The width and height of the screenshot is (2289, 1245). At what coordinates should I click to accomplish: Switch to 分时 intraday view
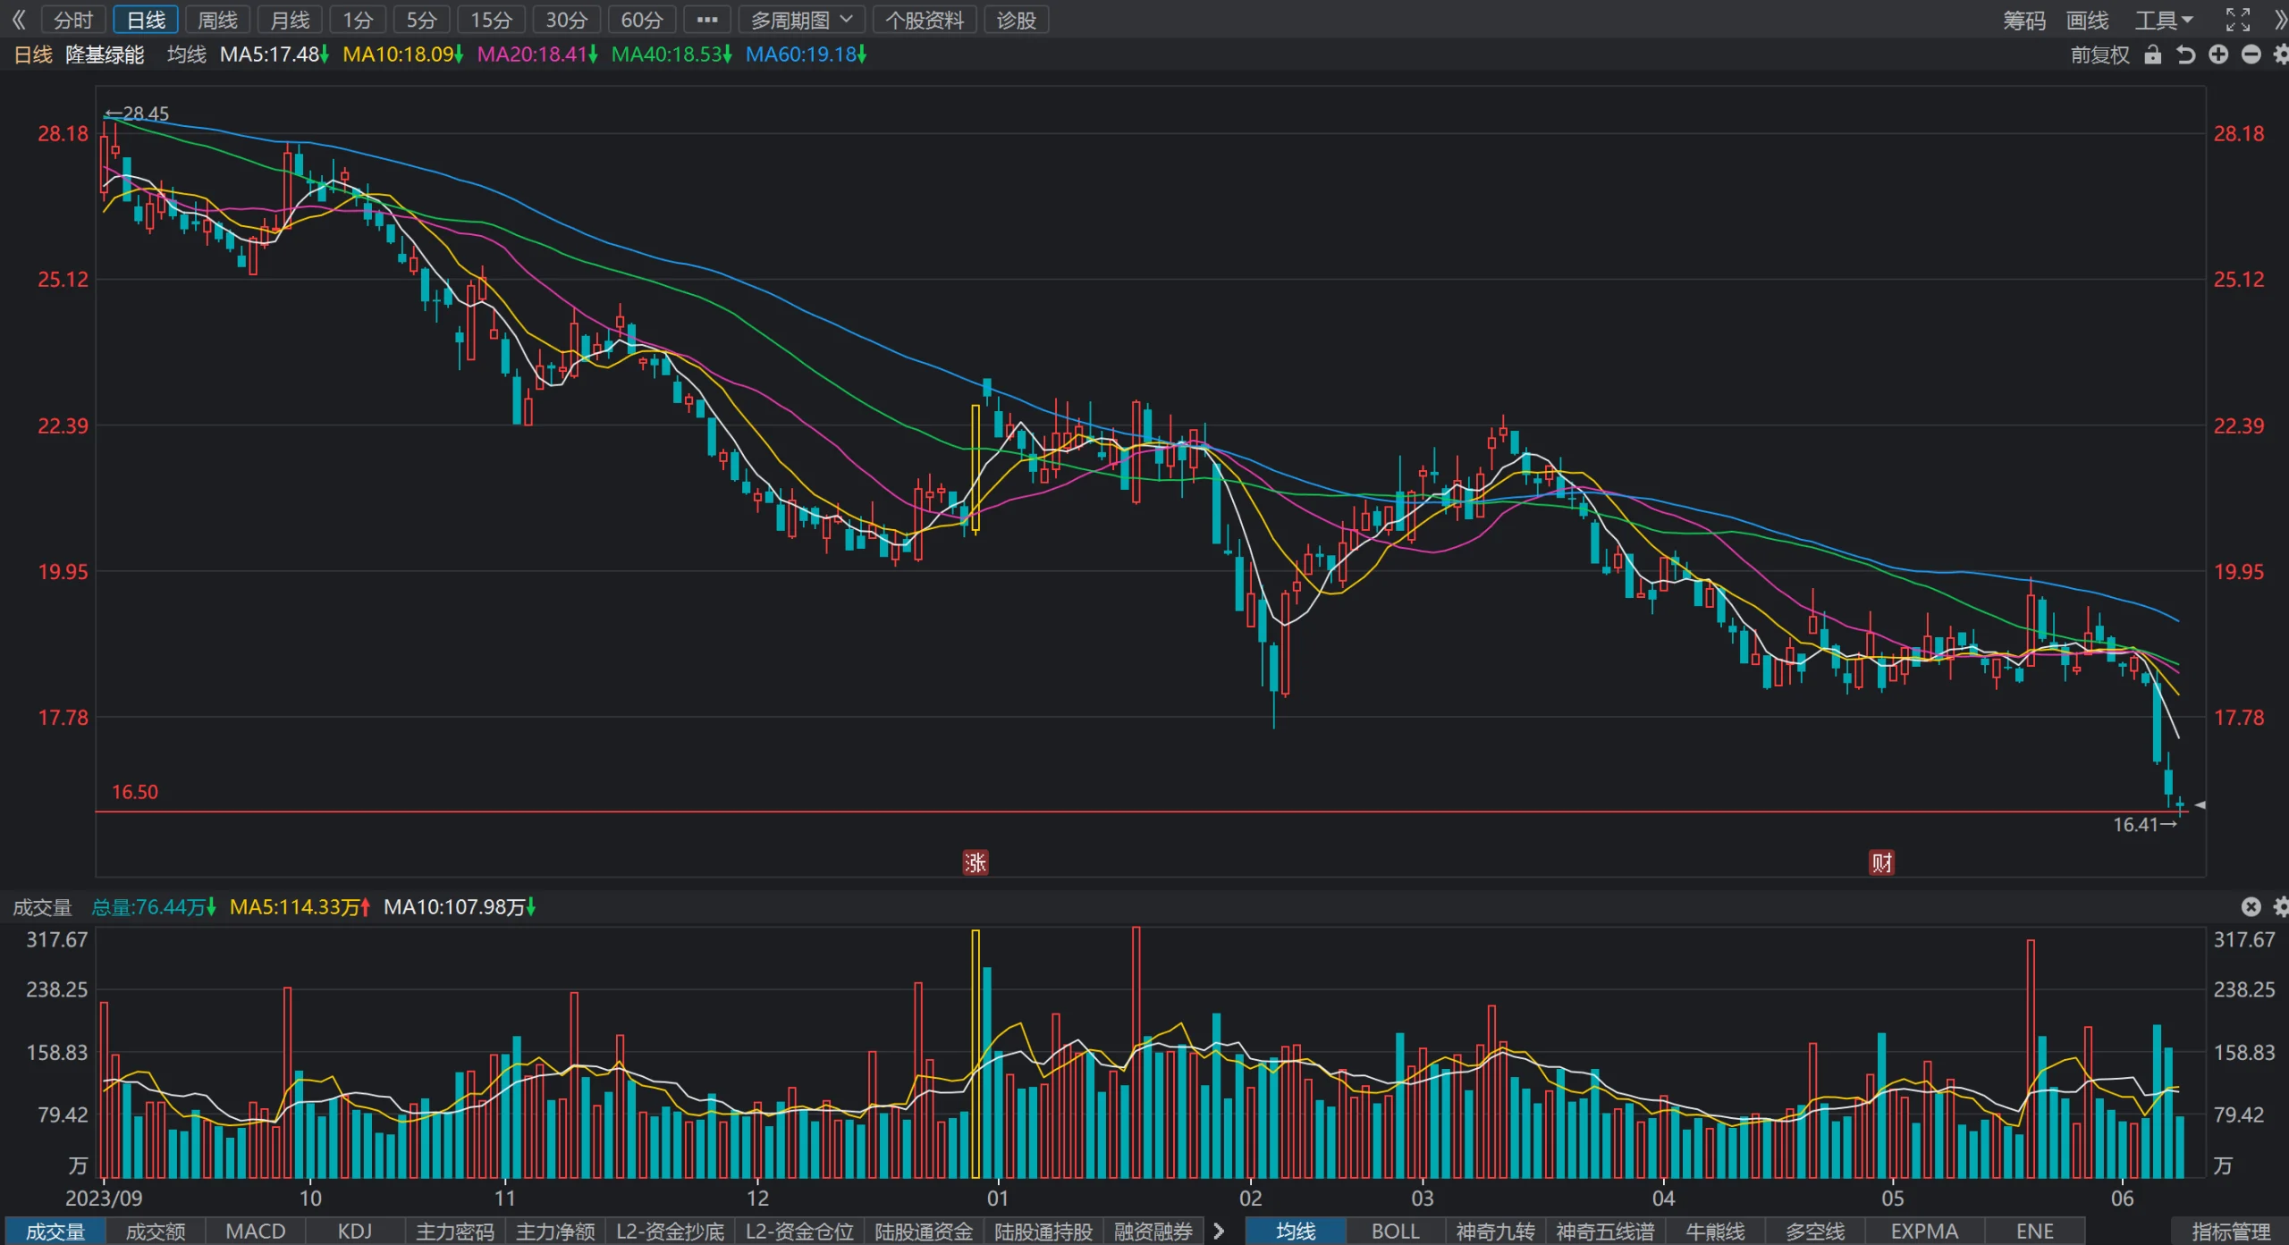point(73,20)
